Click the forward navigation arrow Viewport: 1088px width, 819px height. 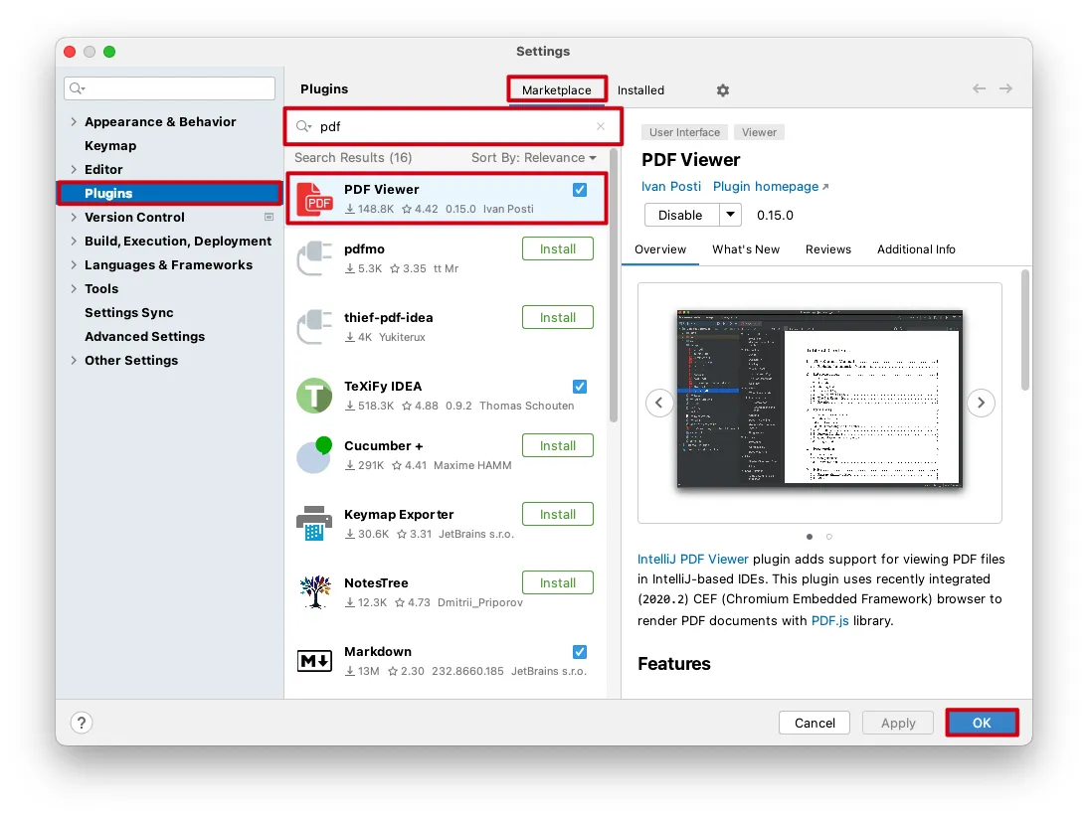click(x=1005, y=88)
